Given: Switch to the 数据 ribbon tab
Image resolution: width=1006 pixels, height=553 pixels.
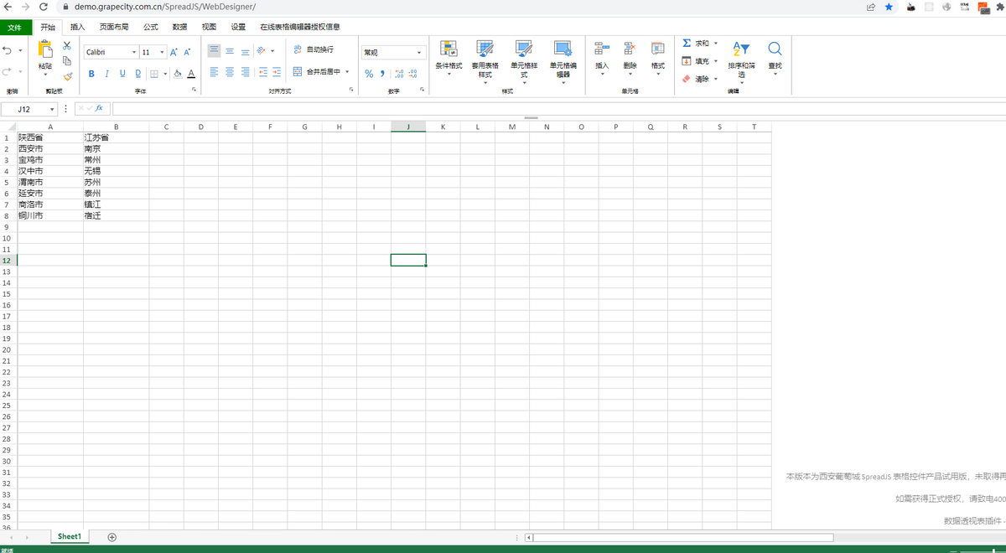Looking at the screenshot, I should [179, 27].
